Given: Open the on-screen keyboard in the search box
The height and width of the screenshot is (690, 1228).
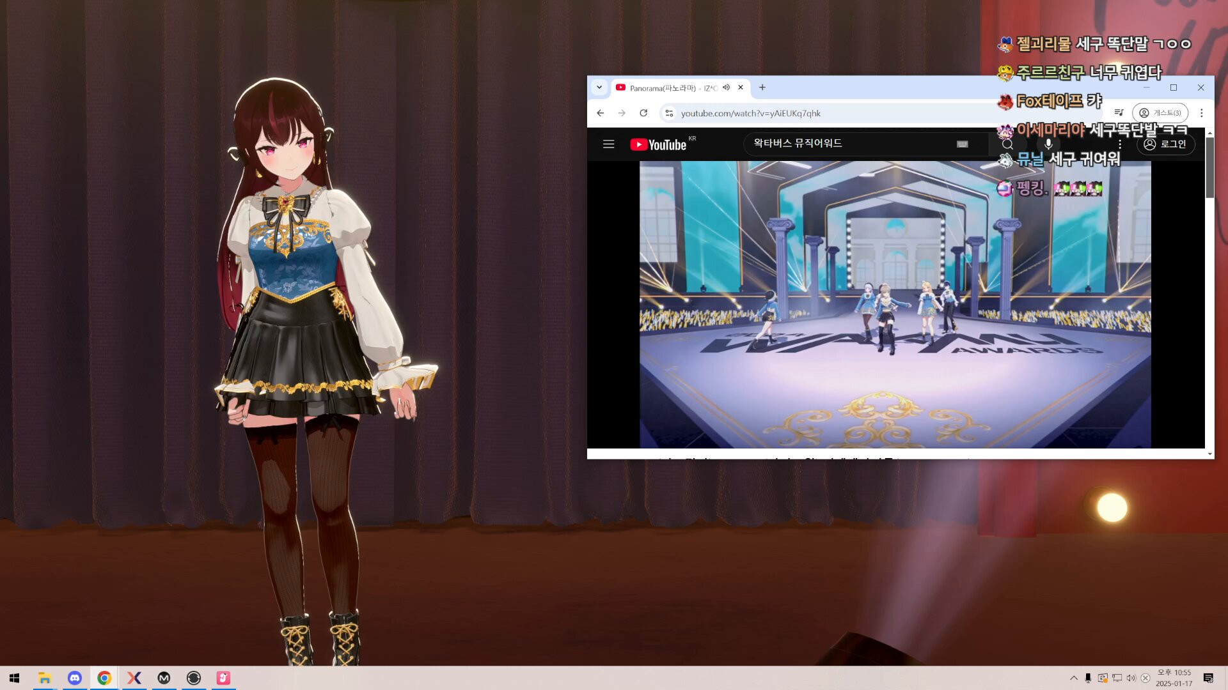Looking at the screenshot, I should (962, 144).
